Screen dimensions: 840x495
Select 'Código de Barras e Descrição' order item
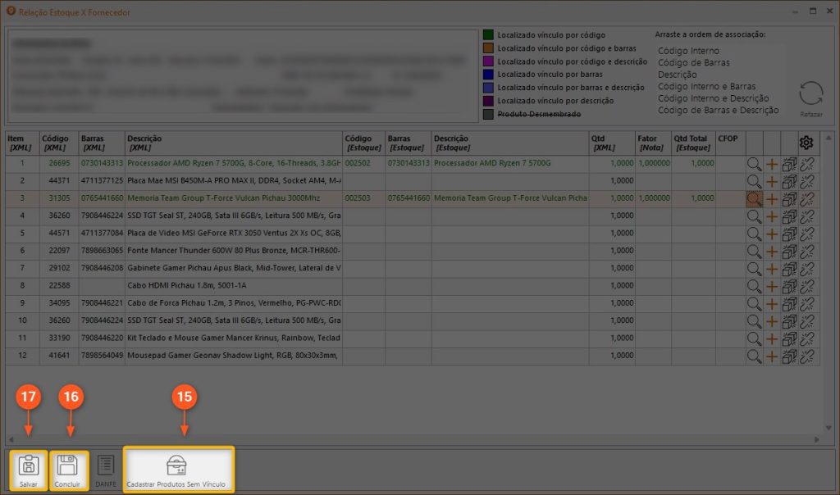click(x=718, y=111)
